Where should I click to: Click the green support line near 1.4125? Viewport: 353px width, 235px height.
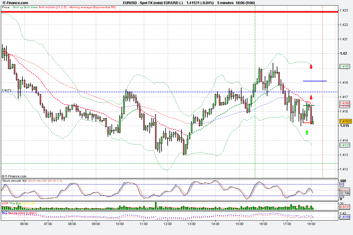[x=169, y=163]
